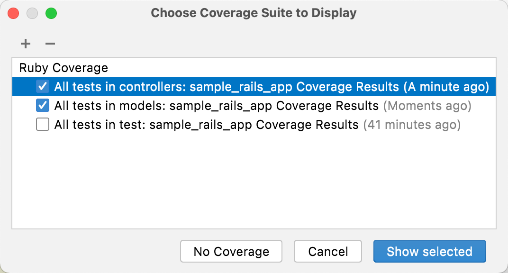Click the empty area below the suite list
Image resolution: width=508 pixels, height=273 pixels.
[254, 180]
